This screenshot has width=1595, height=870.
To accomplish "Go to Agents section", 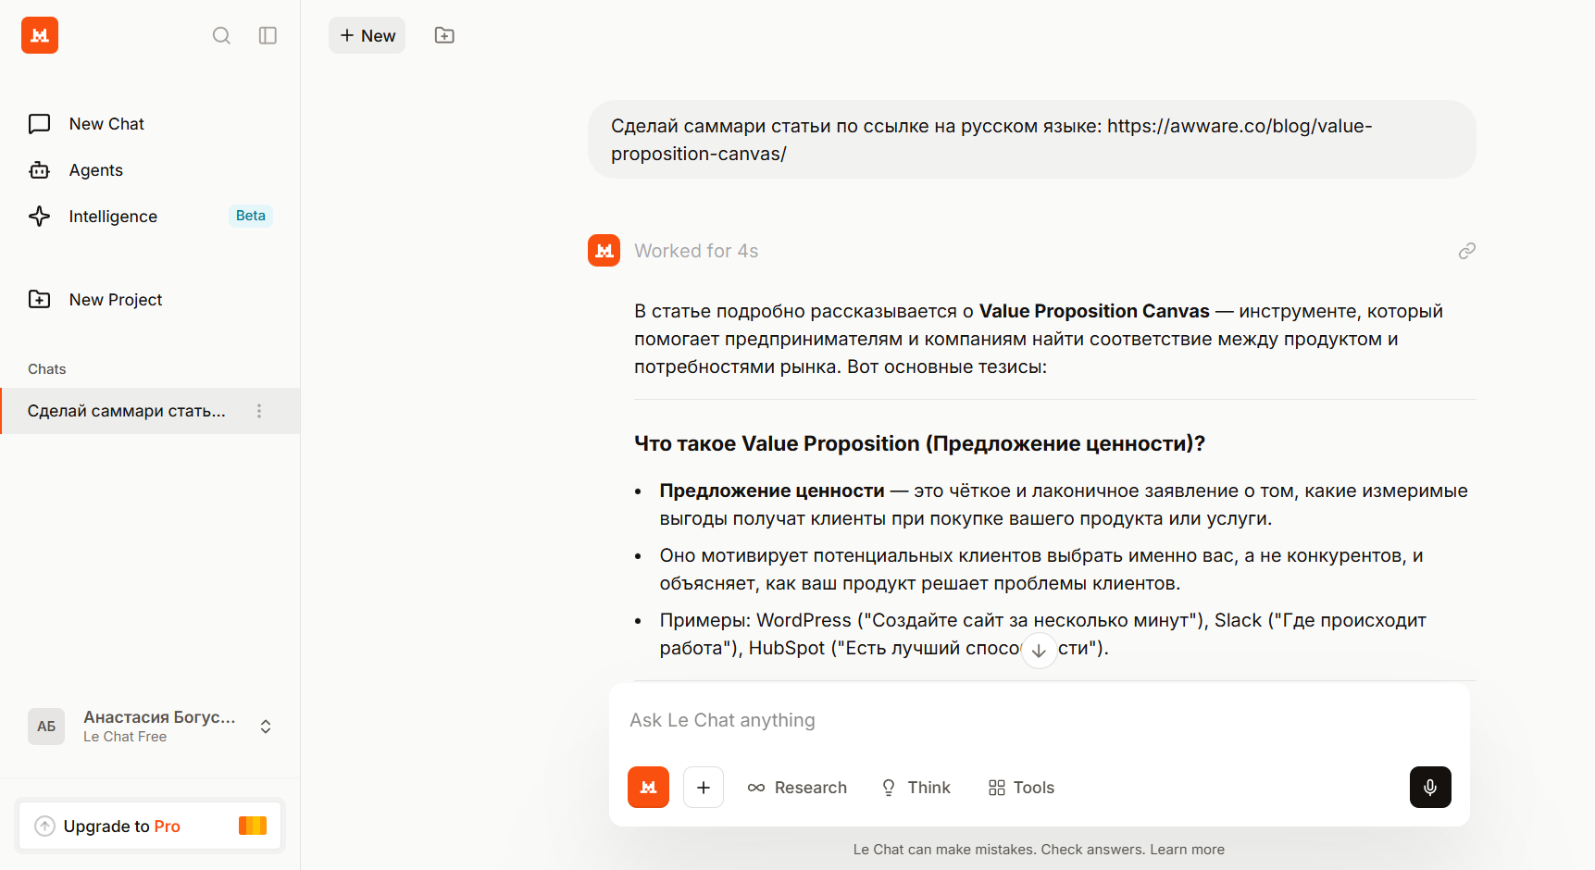I will point(95,170).
